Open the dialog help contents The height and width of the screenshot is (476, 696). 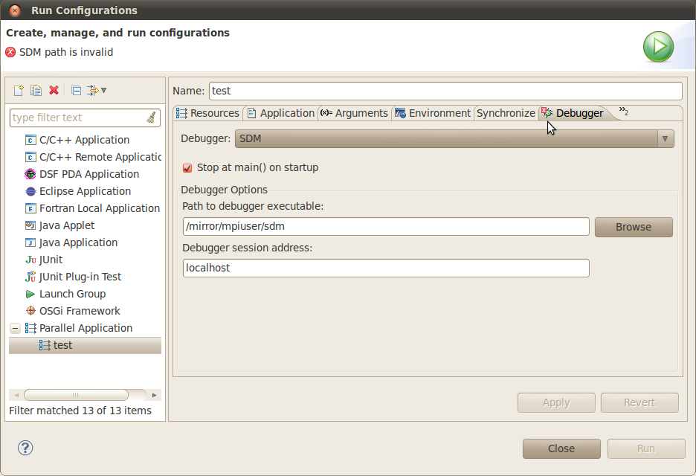[x=25, y=448]
